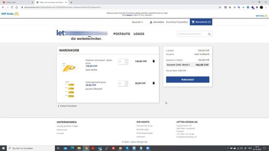
Task: Click the Leistungsmarke product thumbnail
Action: coord(69,89)
